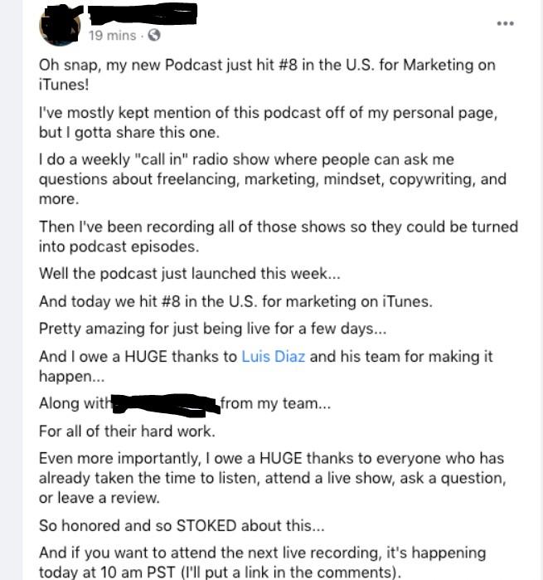
Task: Click the "next live recording" closing paragraph
Action: click(x=262, y=563)
